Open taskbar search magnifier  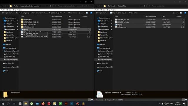pos(9,104)
